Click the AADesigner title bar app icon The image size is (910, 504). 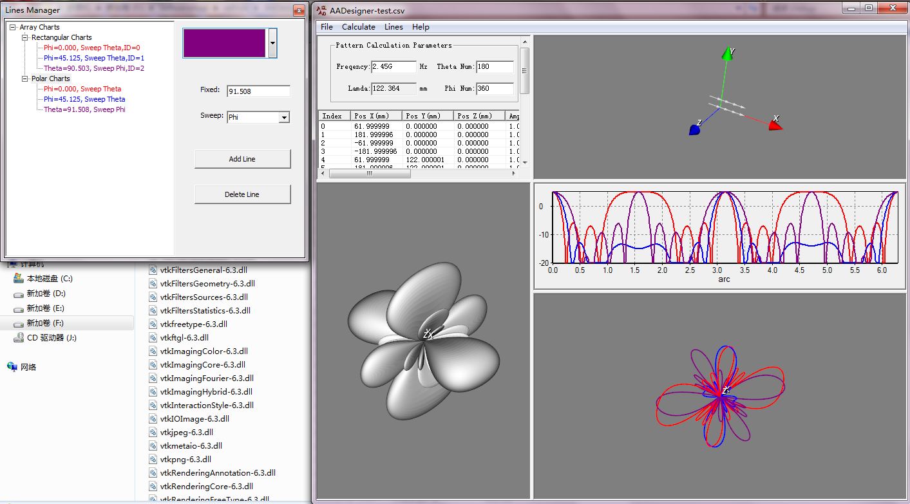coord(322,10)
